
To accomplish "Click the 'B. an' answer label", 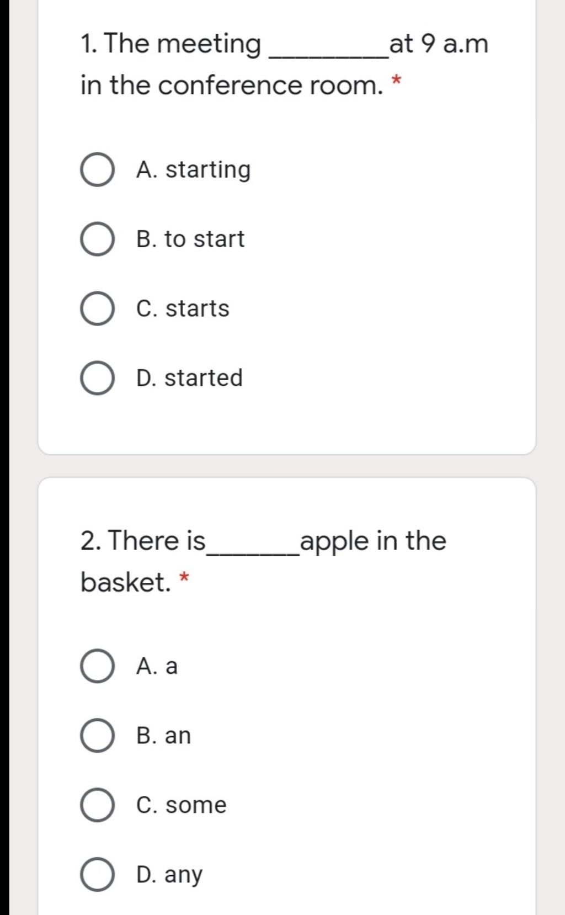I will point(164,736).
